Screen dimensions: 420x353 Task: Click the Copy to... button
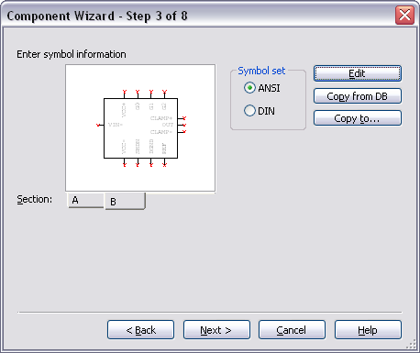(x=358, y=118)
